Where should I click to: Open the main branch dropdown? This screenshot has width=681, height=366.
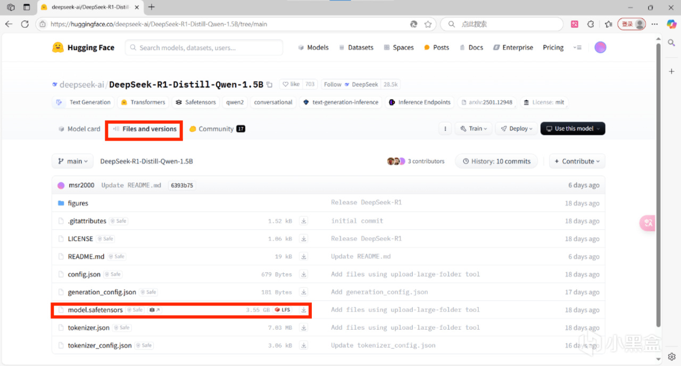pyautogui.click(x=72, y=161)
